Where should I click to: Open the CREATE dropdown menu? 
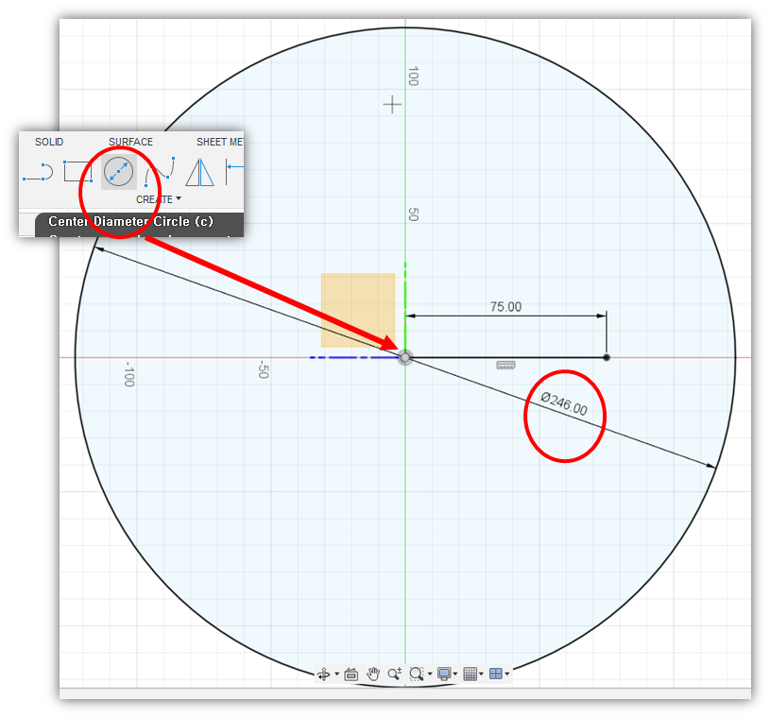pos(159,199)
